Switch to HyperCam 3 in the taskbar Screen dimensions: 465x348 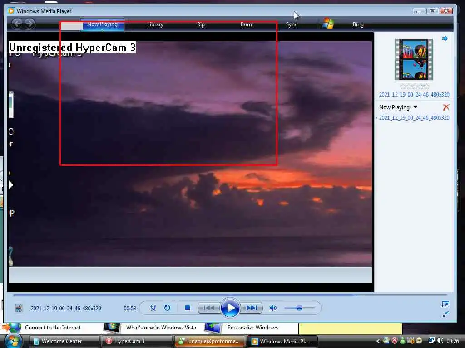[137, 341]
